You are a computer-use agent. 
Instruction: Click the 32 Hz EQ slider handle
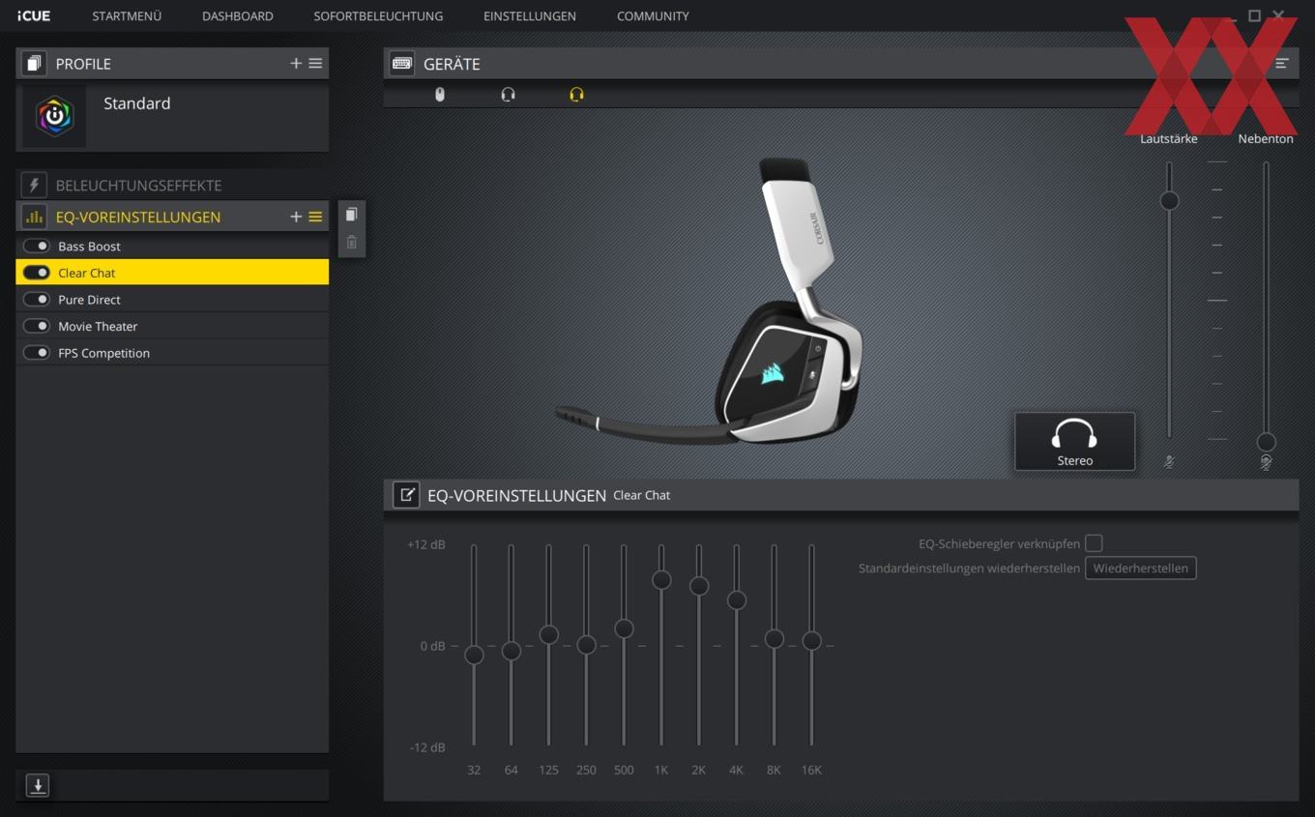coord(474,655)
